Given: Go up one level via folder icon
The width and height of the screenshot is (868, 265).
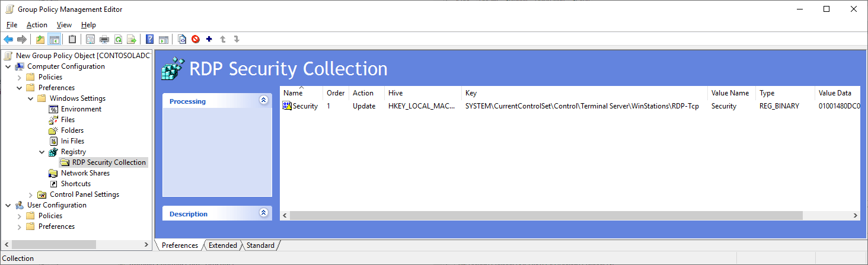Looking at the screenshot, I should click(x=40, y=39).
